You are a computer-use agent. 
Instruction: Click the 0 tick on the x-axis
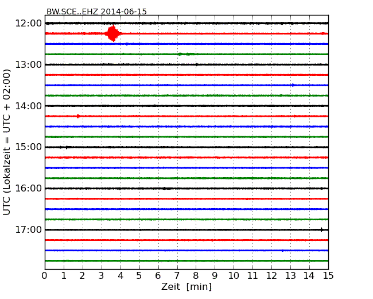pos(45,276)
